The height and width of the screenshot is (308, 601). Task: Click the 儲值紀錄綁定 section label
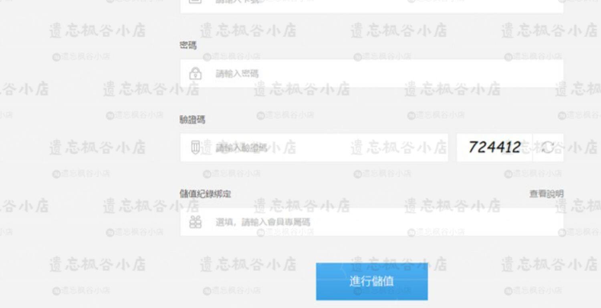(205, 194)
